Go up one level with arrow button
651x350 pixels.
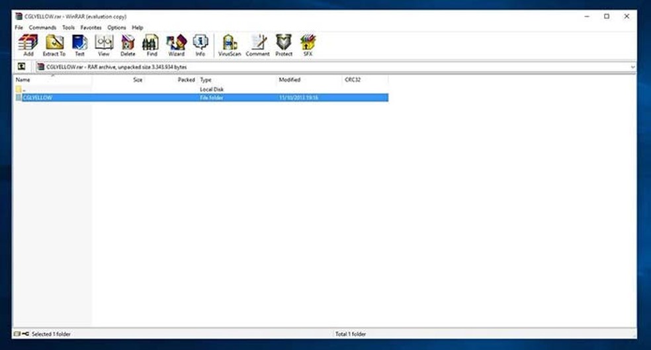pyautogui.click(x=22, y=67)
